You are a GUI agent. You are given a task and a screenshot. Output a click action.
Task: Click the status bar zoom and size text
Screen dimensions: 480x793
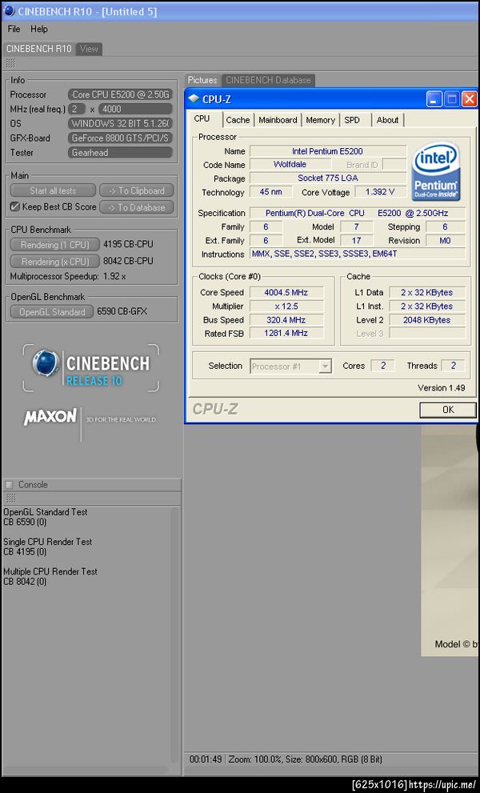(305, 759)
